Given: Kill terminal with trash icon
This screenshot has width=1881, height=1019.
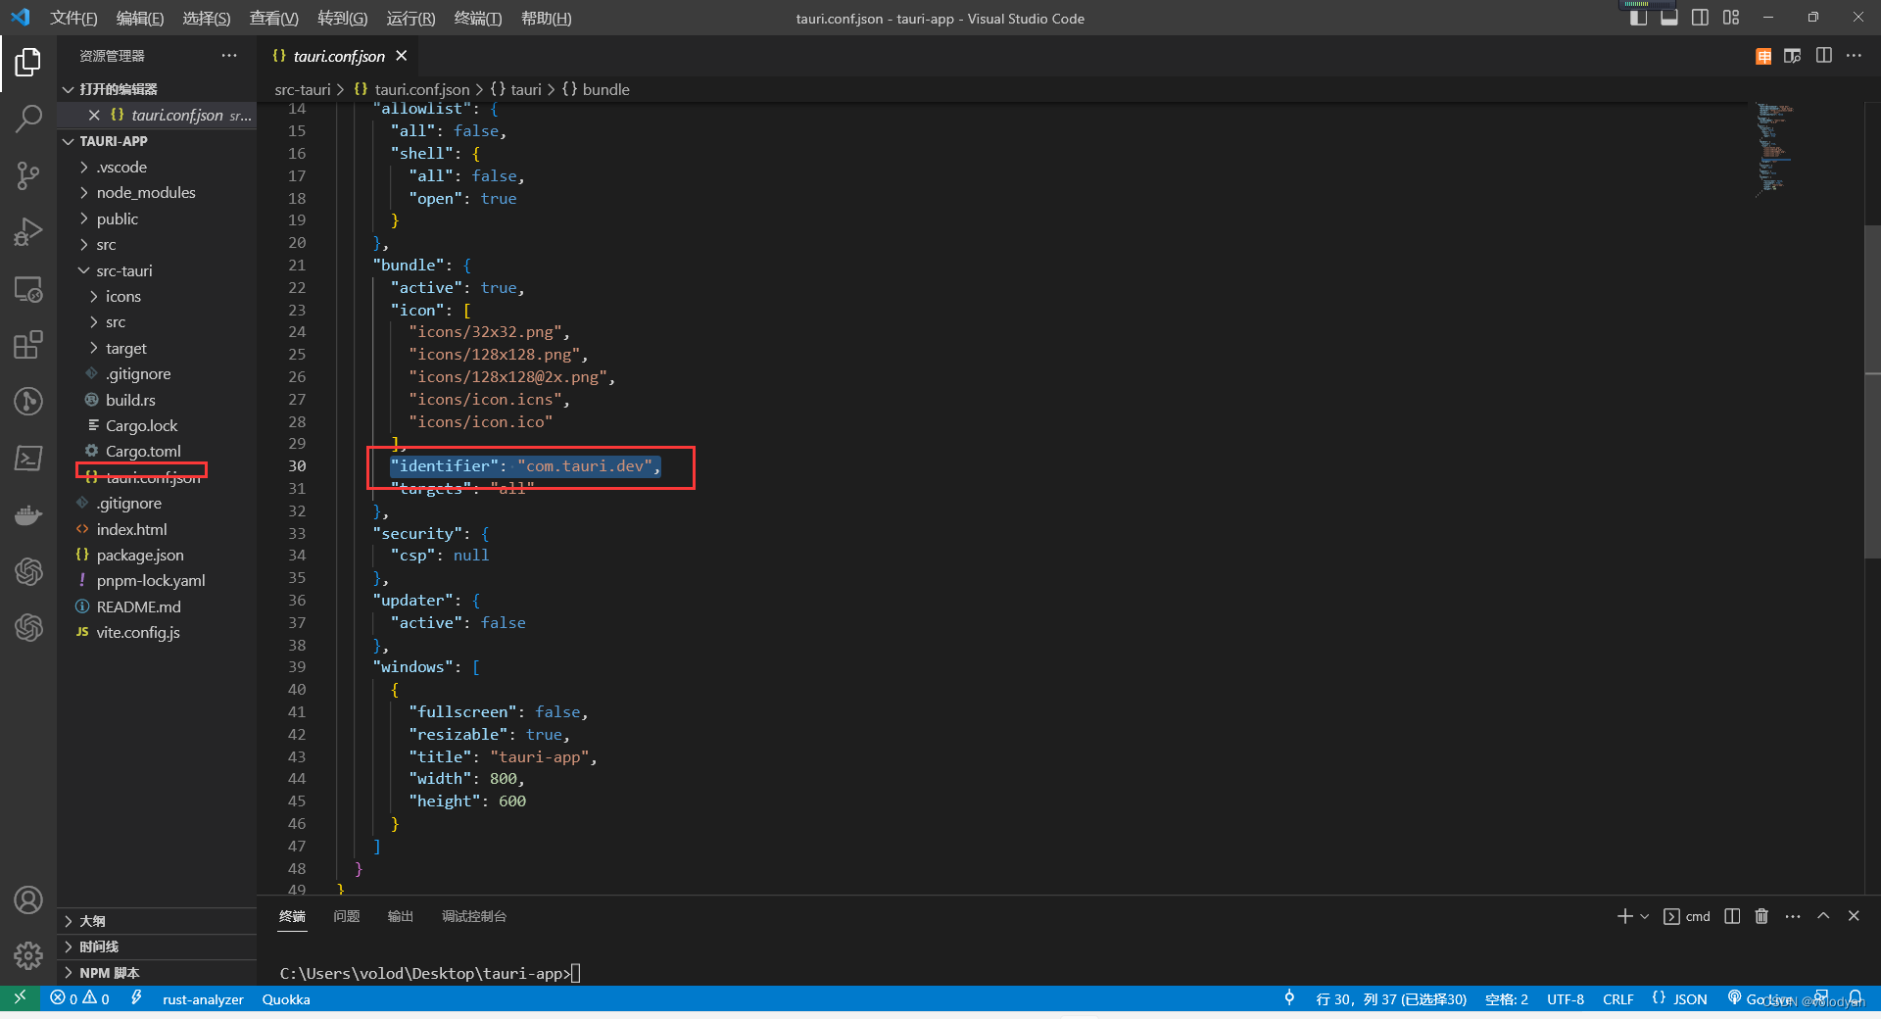Looking at the screenshot, I should click(1761, 916).
